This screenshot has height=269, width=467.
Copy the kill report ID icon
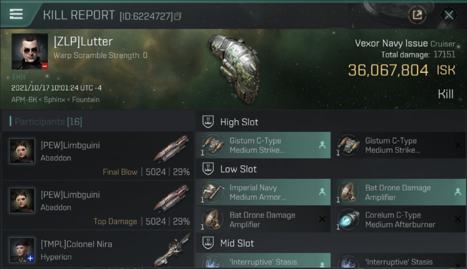pyautogui.click(x=178, y=16)
